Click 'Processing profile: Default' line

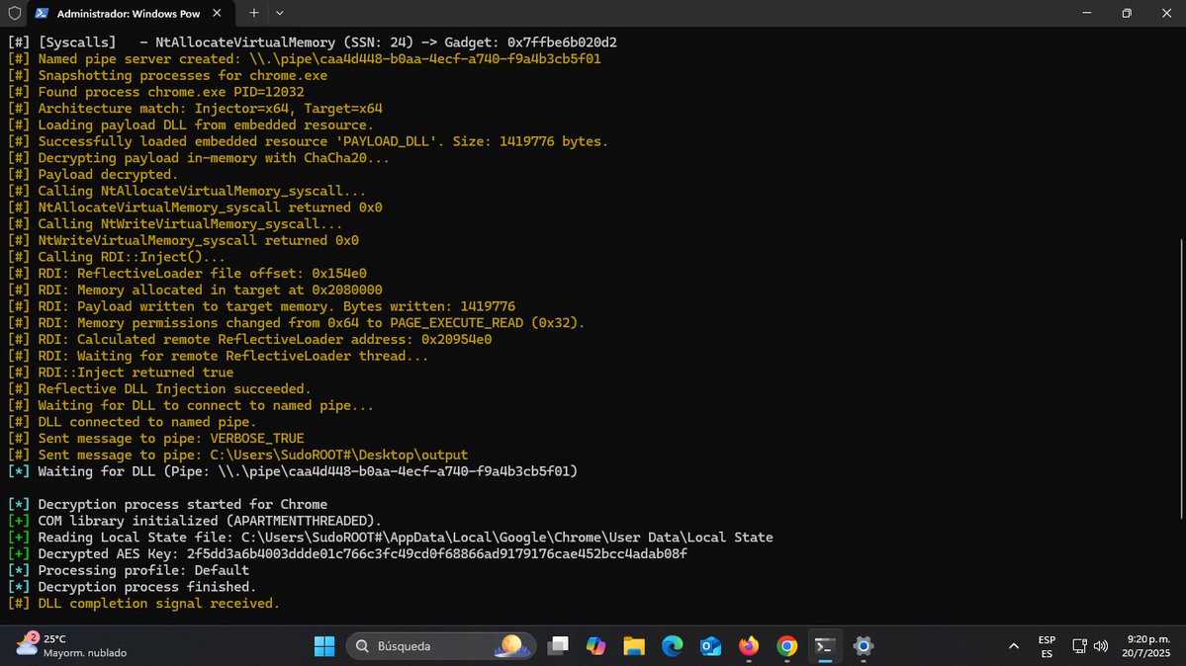(x=129, y=571)
